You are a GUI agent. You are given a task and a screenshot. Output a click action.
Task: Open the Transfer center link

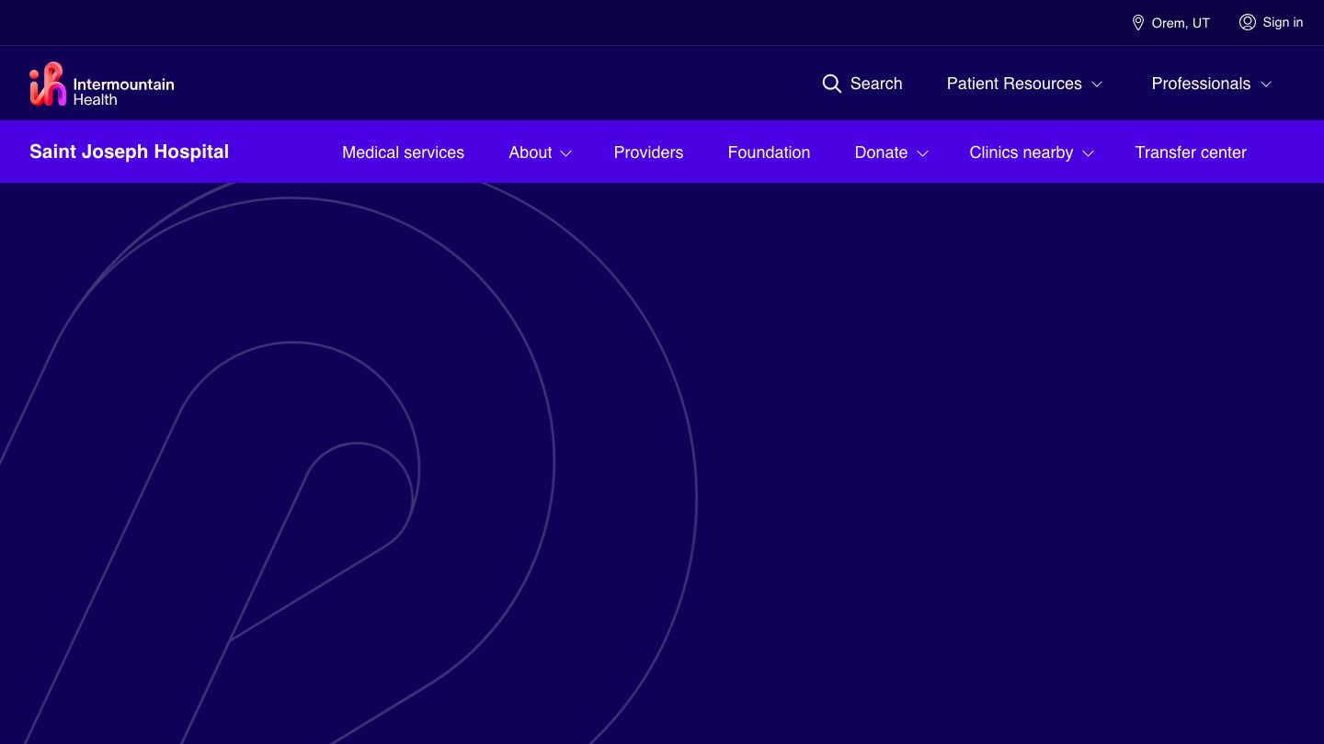[x=1190, y=152]
